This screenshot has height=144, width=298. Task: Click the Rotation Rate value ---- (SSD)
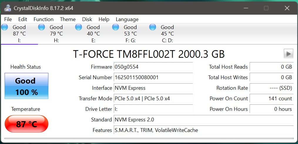[272, 88]
